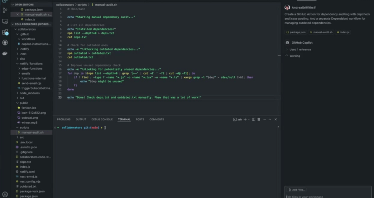Open the DEBUG CONSOLE tab
Screen dimensions: 374x198
tap(102, 119)
